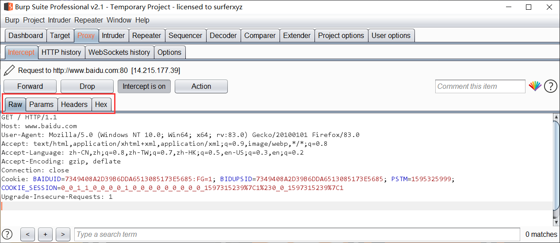Open the Sequencer tab
Image resolution: width=560 pixels, height=243 pixels.
[x=185, y=36]
